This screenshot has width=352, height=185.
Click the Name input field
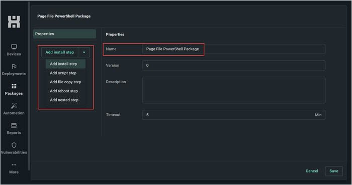pyautogui.click(x=233, y=49)
